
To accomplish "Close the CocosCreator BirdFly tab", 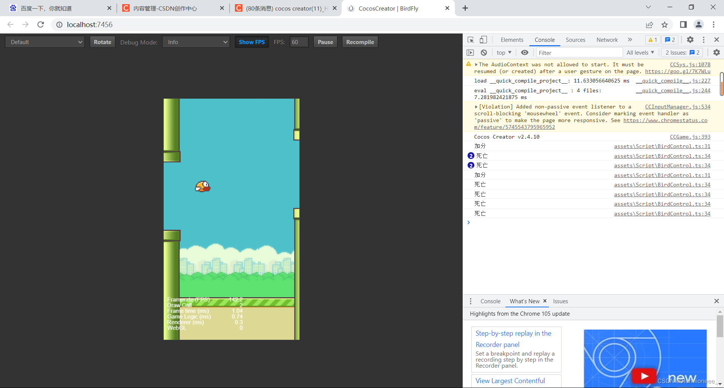I will pyautogui.click(x=447, y=8).
